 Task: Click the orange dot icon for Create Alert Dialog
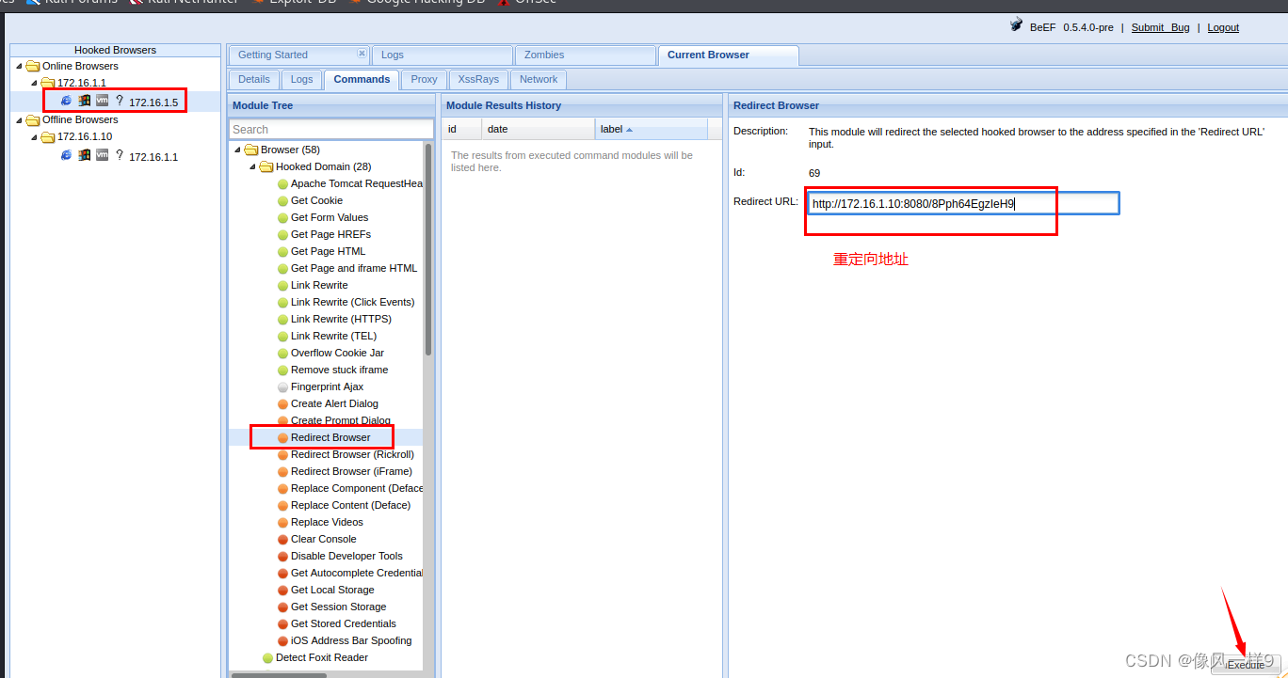(x=282, y=403)
